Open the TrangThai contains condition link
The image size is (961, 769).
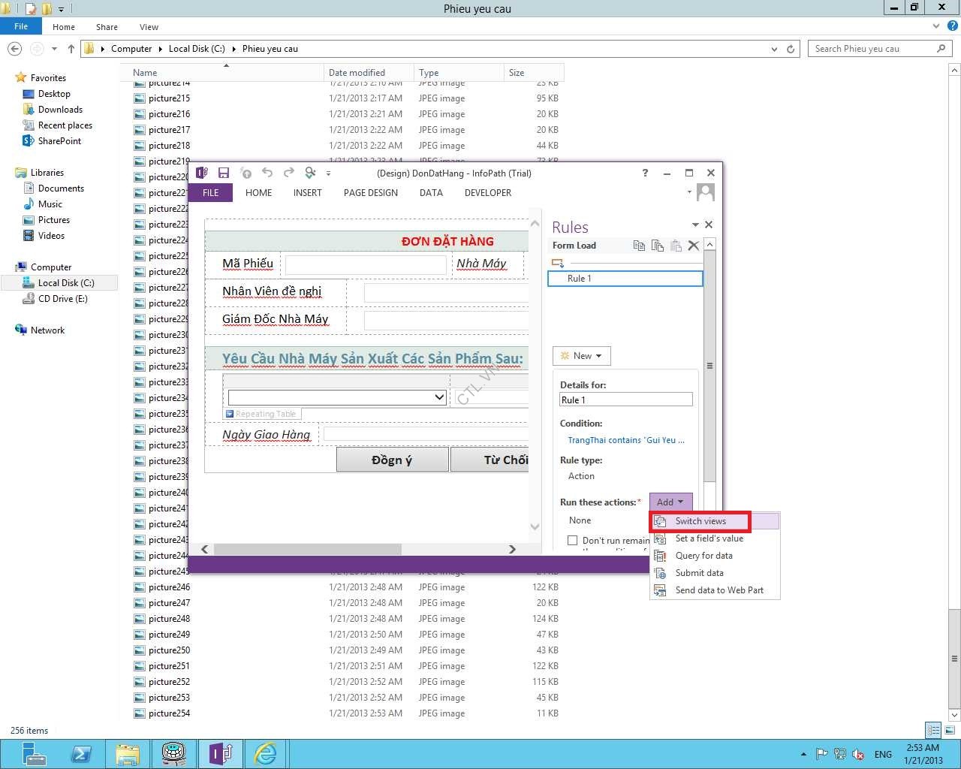pos(626,440)
